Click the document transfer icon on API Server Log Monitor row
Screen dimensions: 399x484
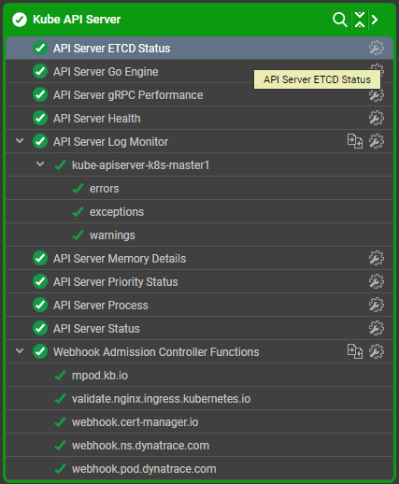pos(355,141)
